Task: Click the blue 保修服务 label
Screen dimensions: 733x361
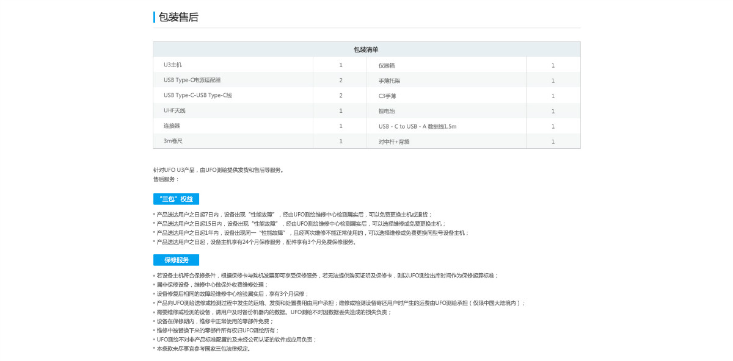Action: [x=176, y=260]
